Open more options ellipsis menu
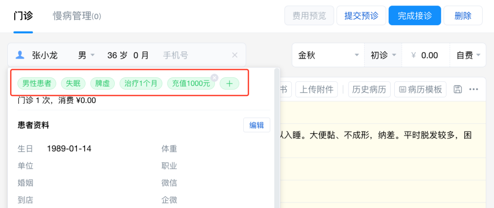The image size is (494, 208). pyautogui.click(x=473, y=89)
